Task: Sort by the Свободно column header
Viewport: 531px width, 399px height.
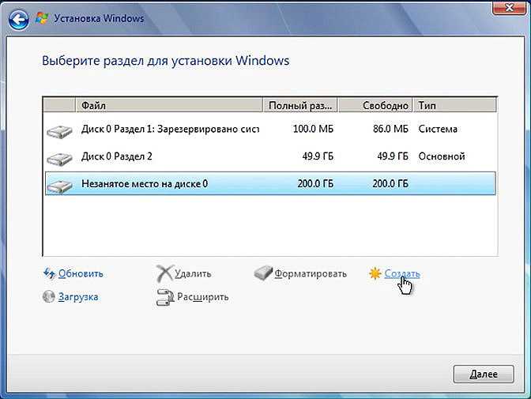Action: (375, 105)
